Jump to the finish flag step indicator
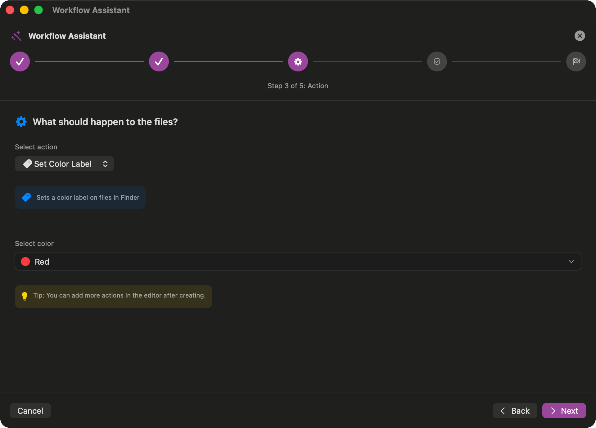Image resolution: width=596 pixels, height=428 pixels. (576, 61)
